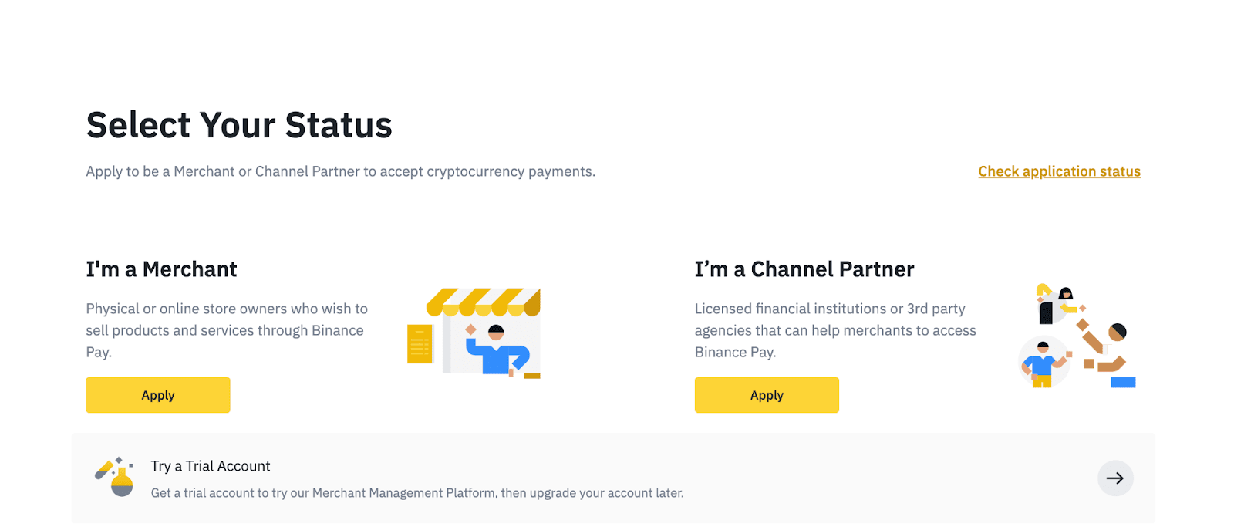Click the Channel Partner description about licensed institutions
The width and height of the screenshot is (1234, 527).
click(835, 330)
